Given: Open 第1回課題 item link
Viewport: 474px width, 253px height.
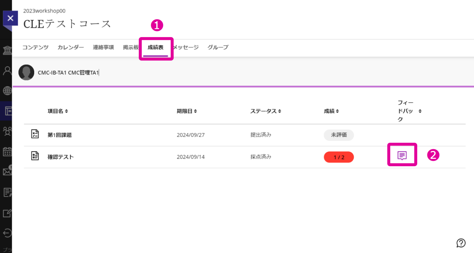Looking at the screenshot, I should (59, 135).
